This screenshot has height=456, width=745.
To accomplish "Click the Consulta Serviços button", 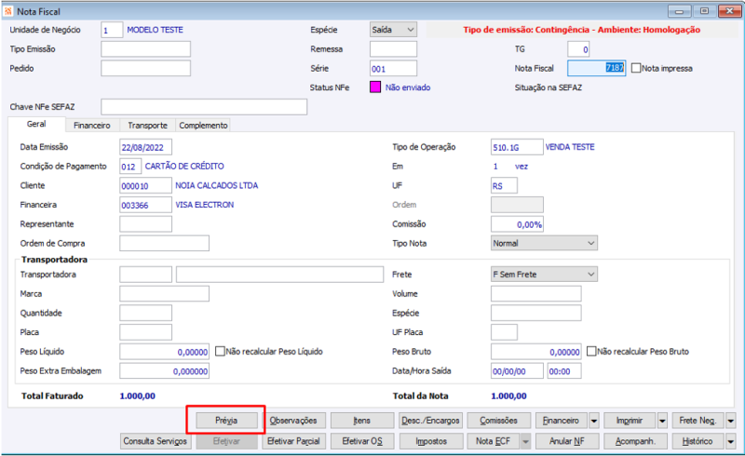I will pos(156,441).
